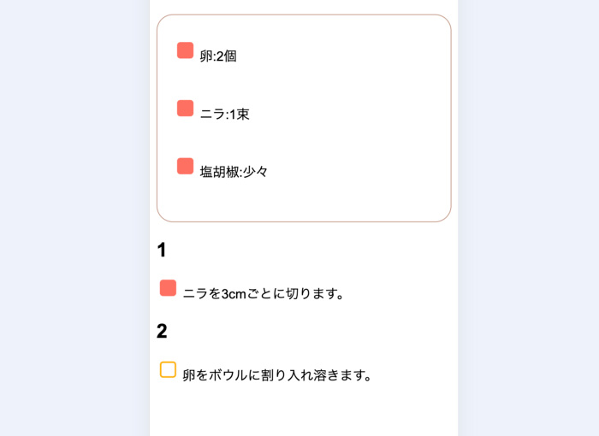This screenshot has width=599, height=436.
Task: Click the step heading number 2
Action: pyautogui.click(x=162, y=332)
